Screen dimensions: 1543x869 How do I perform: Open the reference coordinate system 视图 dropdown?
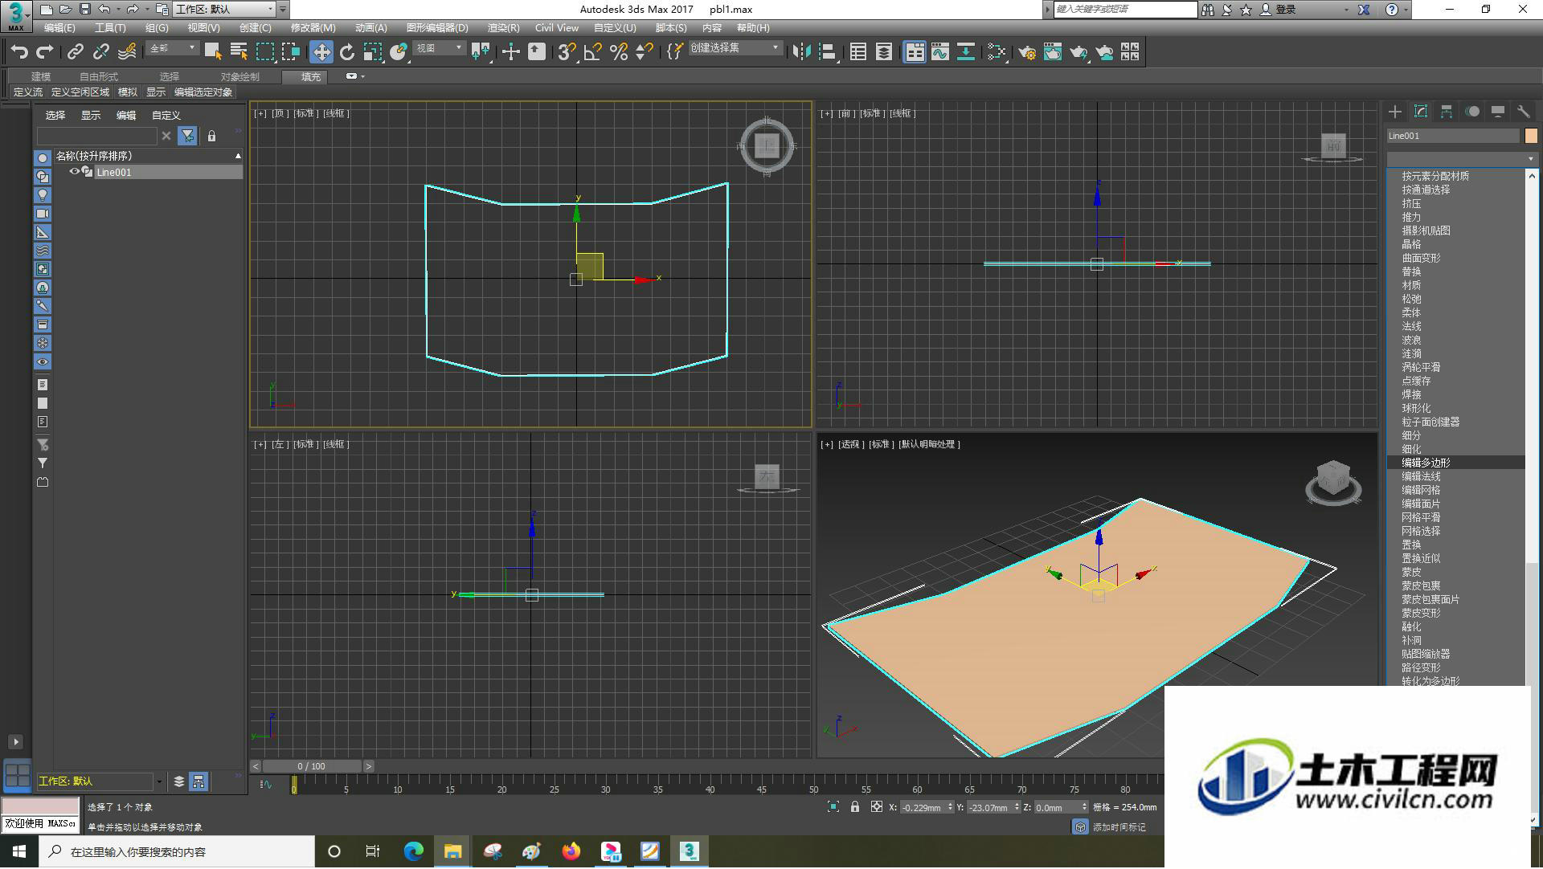click(x=439, y=48)
